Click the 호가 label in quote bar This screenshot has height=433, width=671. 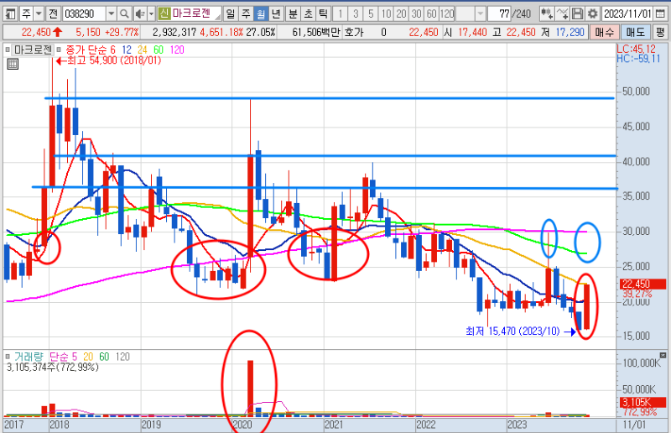[353, 32]
